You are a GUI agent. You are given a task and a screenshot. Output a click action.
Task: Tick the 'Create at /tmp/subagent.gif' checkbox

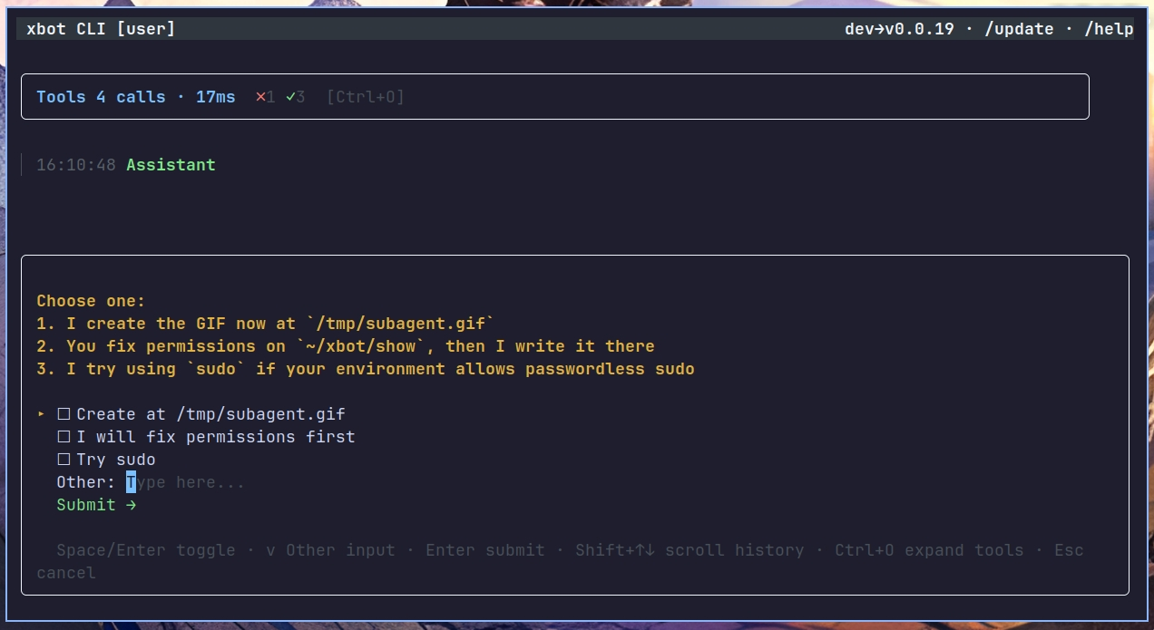click(x=64, y=414)
